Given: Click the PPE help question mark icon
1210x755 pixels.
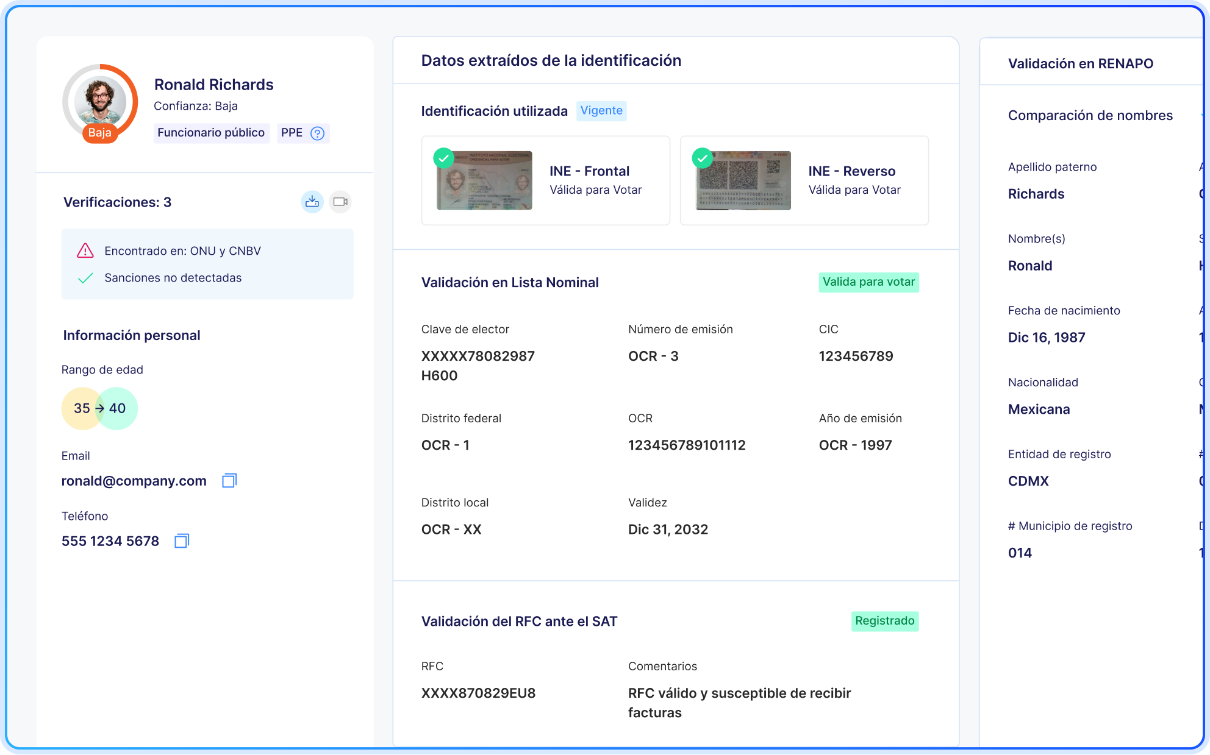Looking at the screenshot, I should [x=317, y=133].
